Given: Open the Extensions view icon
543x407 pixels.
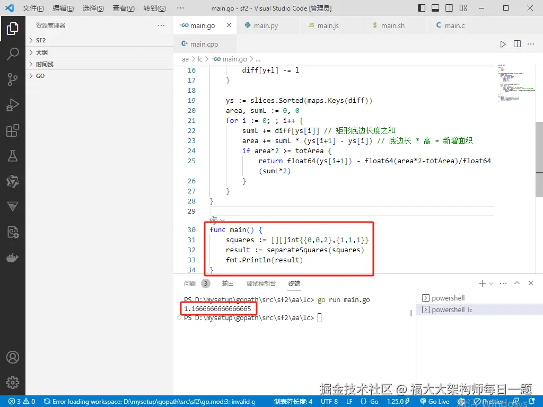Looking at the screenshot, I should click(x=13, y=130).
